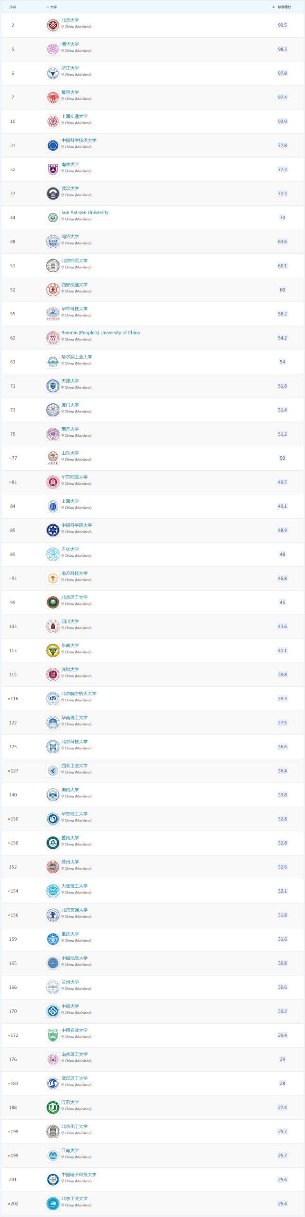Click the 清华大学 crest icon
This screenshot has height=1217, width=305.
[x=53, y=49]
